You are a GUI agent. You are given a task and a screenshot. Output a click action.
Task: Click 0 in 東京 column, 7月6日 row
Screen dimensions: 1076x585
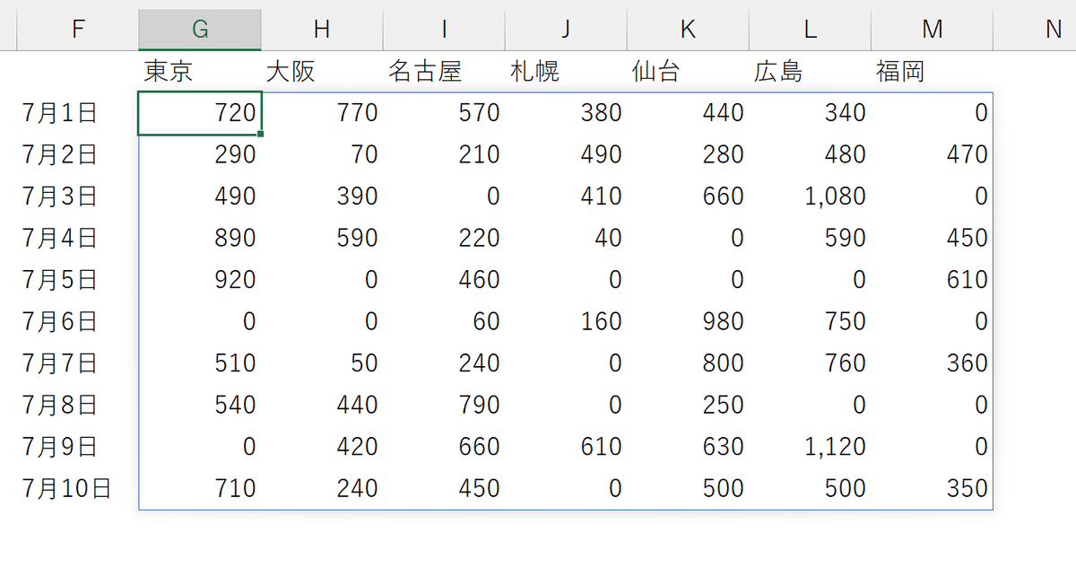coord(200,321)
